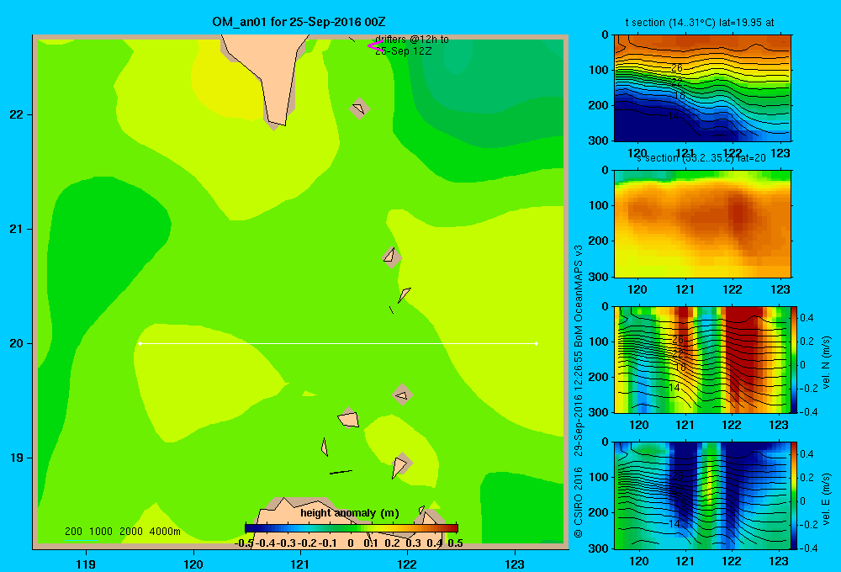Image resolution: width=841 pixels, height=572 pixels.
Task: Click the '0.4' tick on vel. N colorbar
Action: (807, 318)
